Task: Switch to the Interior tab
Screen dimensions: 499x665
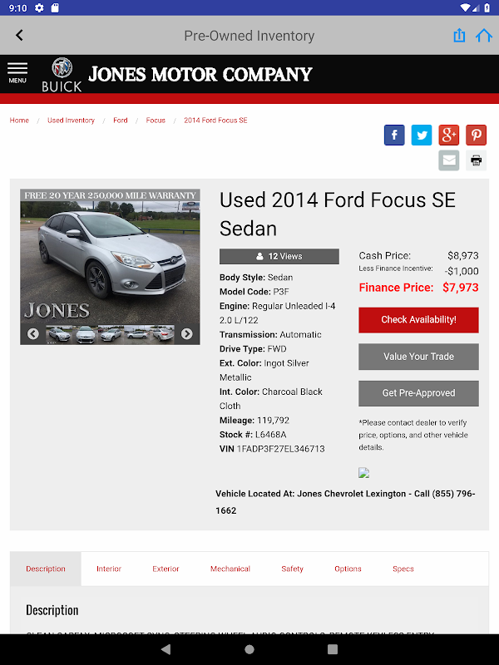Action: pyautogui.click(x=109, y=569)
